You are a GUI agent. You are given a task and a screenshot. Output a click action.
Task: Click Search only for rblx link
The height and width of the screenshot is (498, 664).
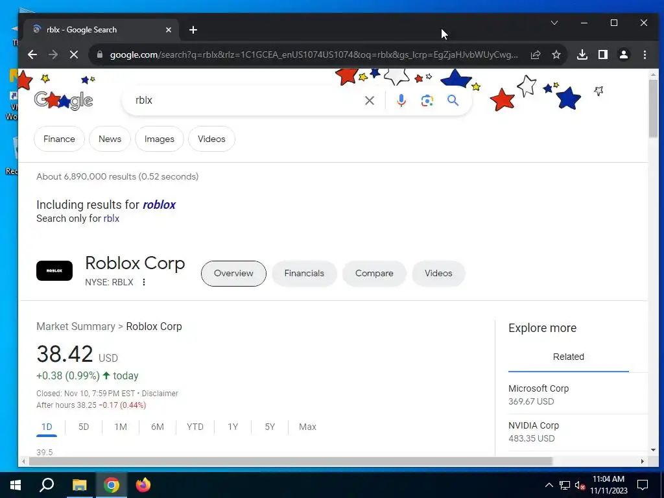(112, 219)
